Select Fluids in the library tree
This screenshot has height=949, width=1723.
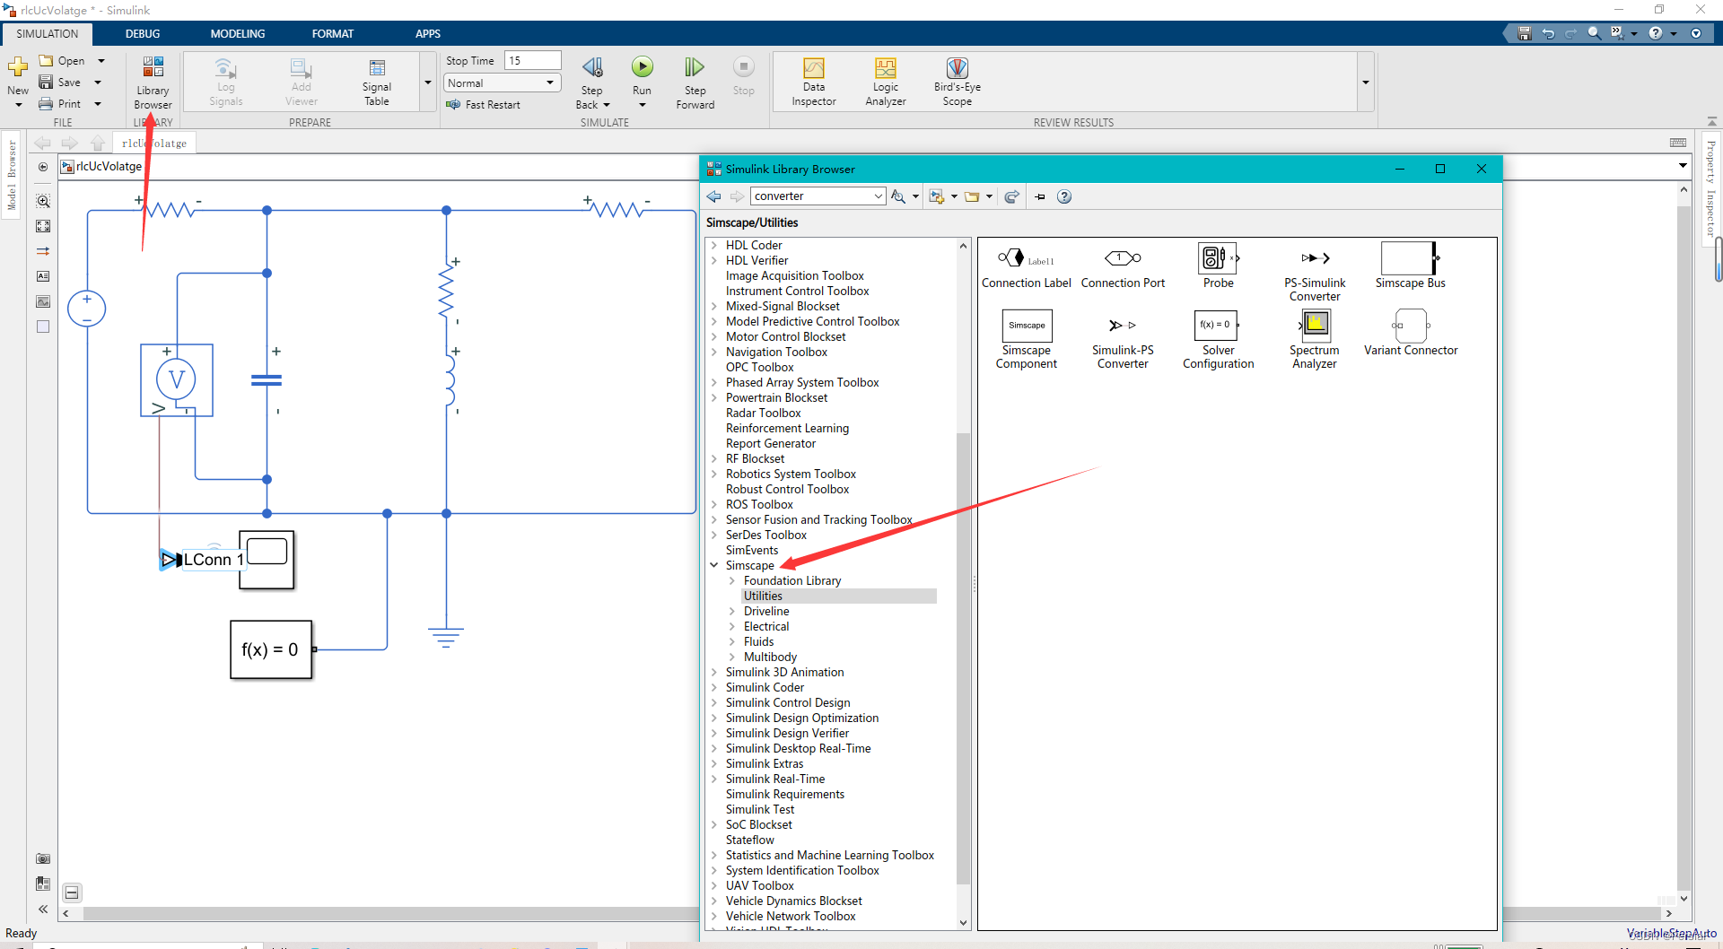click(x=758, y=641)
